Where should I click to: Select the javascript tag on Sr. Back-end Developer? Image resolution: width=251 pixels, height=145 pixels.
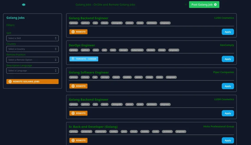coord(87,131)
